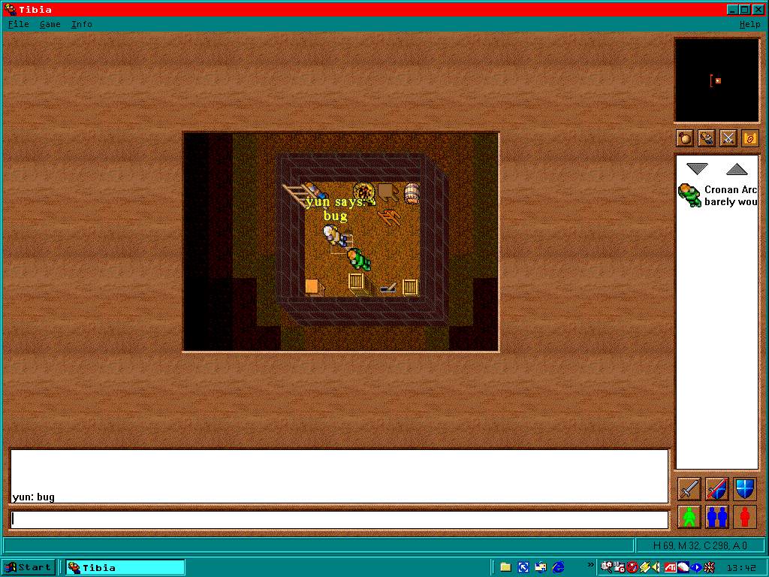Select the green standing figure mode
The width and height of the screenshot is (769, 577).
tap(689, 517)
